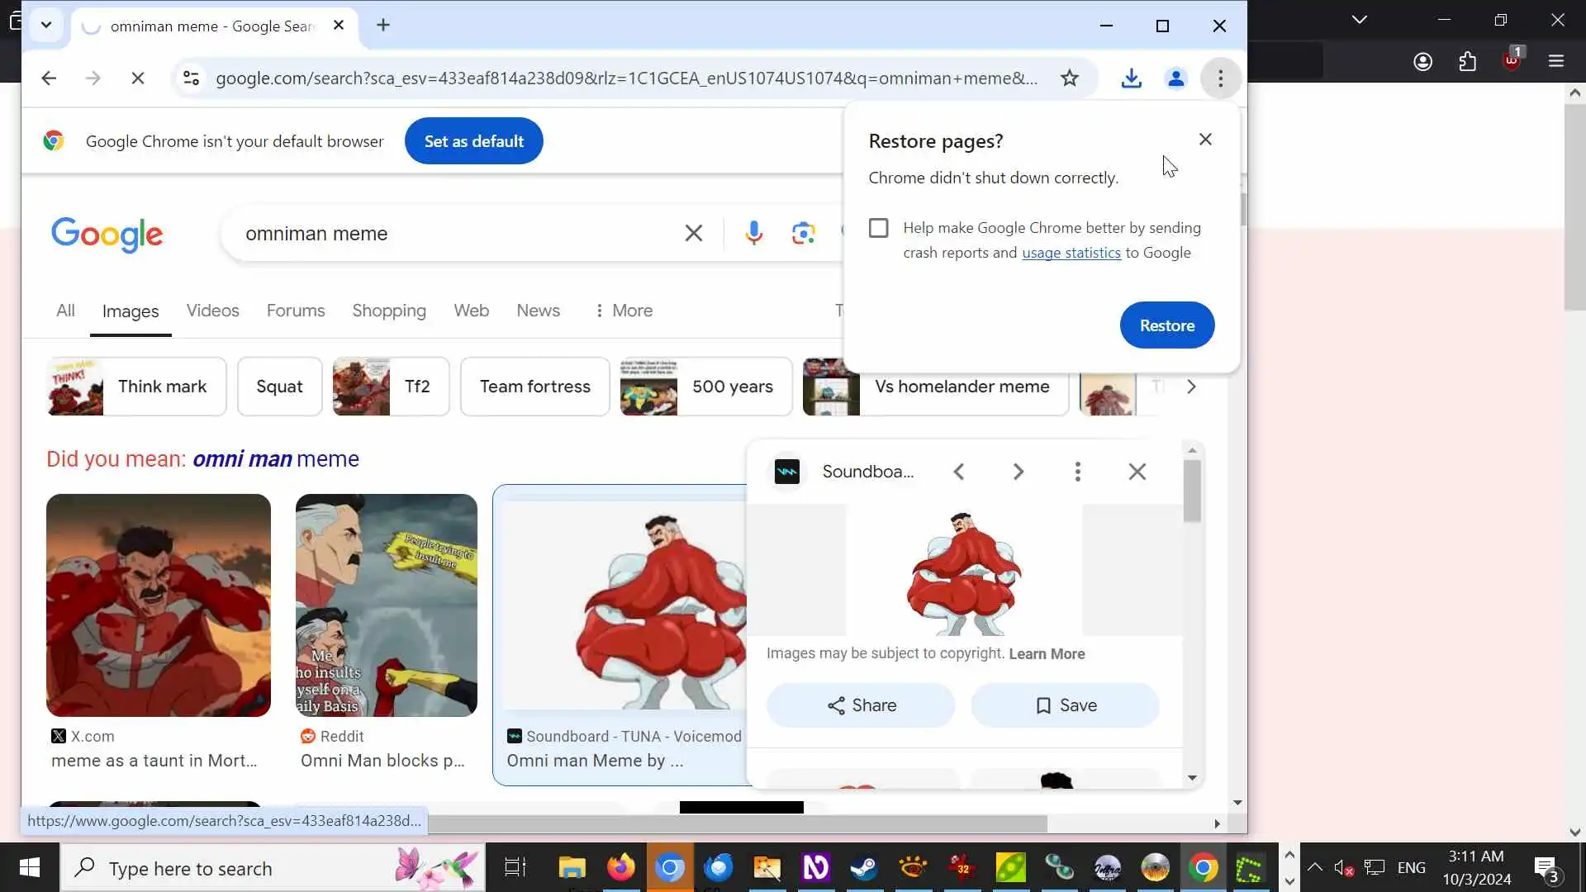Clear search text with X icon
The image size is (1586, 892).
point(694,234)
